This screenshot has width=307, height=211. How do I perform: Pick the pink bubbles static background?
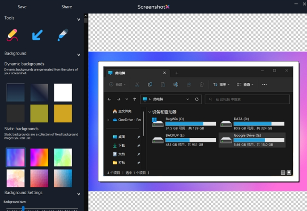pos(16,178)
